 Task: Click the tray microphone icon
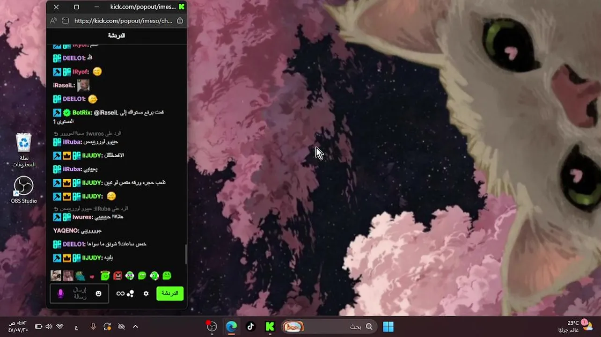(93, 327)
